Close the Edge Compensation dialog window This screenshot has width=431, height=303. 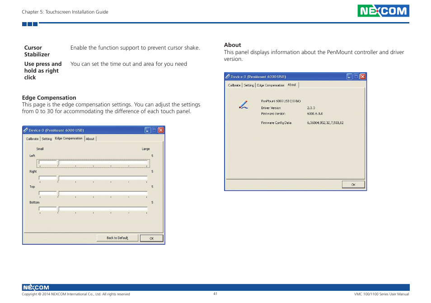[x=160, y=130]
